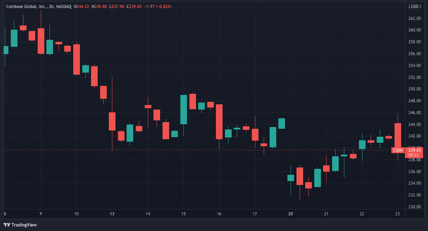Select the high value H245.80
Image resolution: width=428 pixels, height=231 pixels.
click(x=99, y=7)
